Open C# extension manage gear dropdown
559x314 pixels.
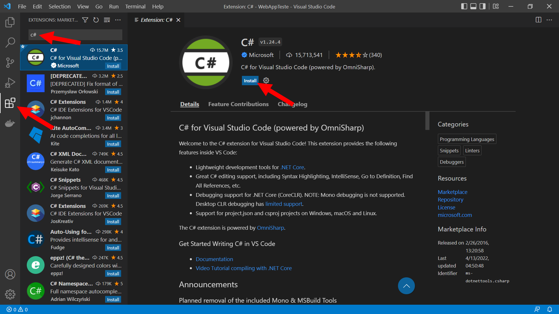(266, 81)
